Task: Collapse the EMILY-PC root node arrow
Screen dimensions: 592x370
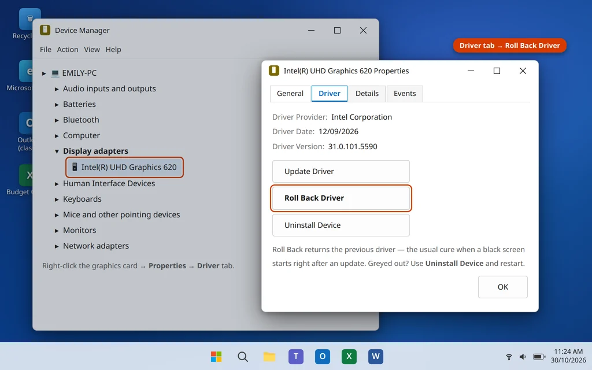Action: tap(44, 73)
